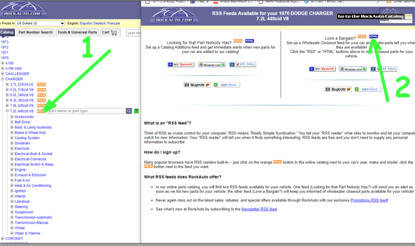Click HTML icon next to 'Love a Bargain?'
The height and width of the screenshot is (246, 415).
[x=374, y=36]
